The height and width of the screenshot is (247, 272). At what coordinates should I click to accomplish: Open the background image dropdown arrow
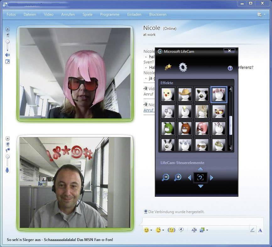pos(207,230)
